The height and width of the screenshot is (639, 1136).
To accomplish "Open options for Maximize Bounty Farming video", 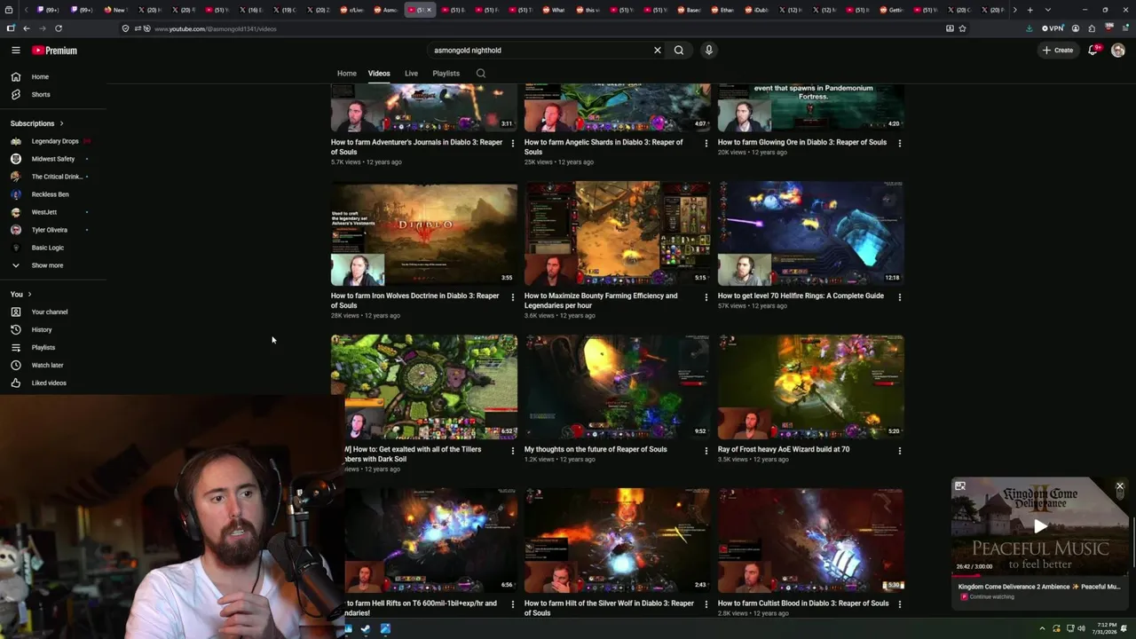I will pos(706,296).
